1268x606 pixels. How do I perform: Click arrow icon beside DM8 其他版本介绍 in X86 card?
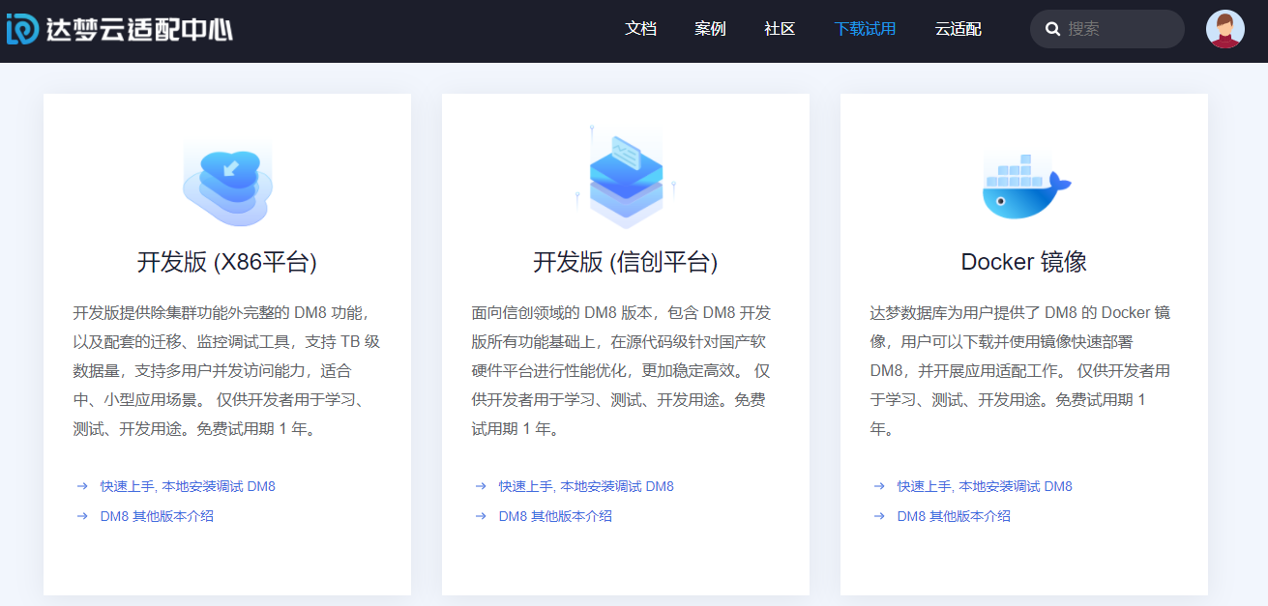point(82,516)
